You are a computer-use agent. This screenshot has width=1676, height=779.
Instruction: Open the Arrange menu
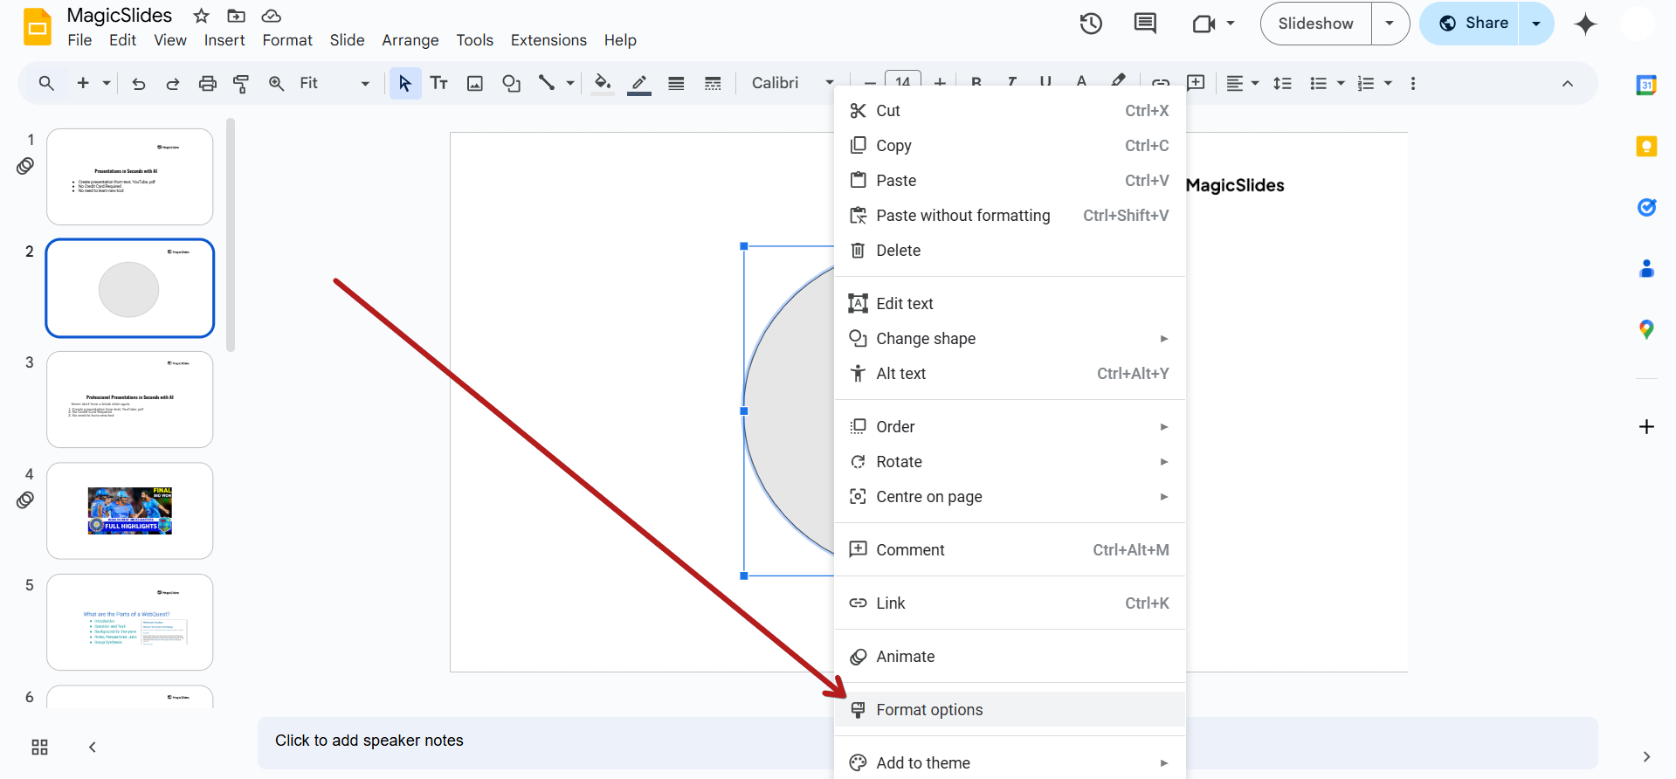(410, 40)
